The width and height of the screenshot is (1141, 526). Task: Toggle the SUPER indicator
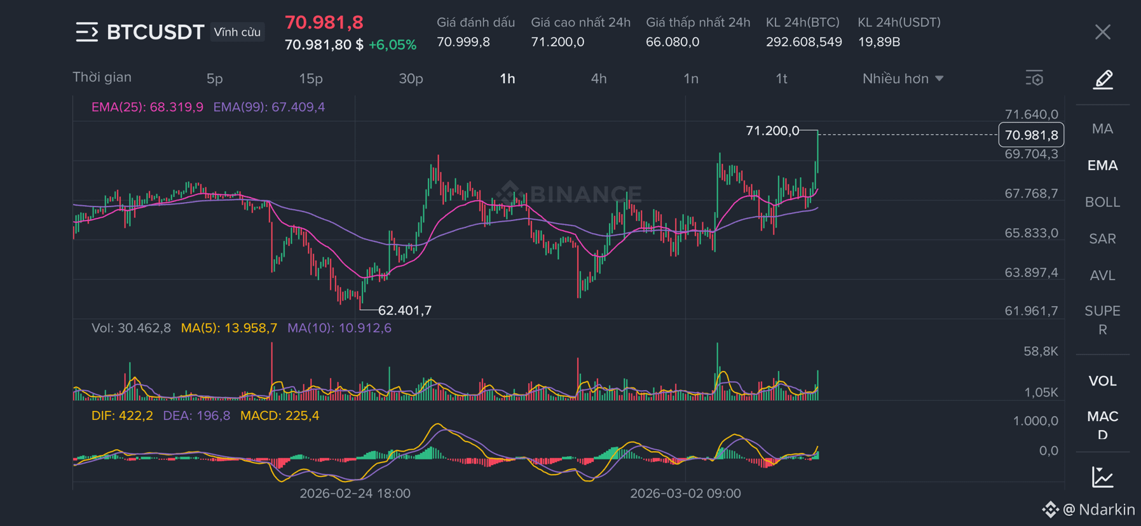1102,320
